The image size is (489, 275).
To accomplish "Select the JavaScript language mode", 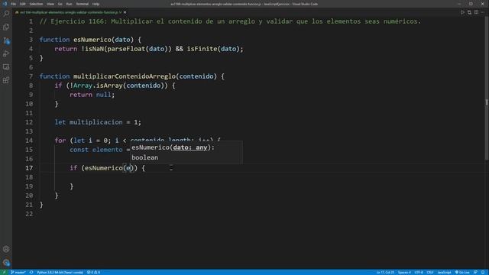I will point(444,272).
